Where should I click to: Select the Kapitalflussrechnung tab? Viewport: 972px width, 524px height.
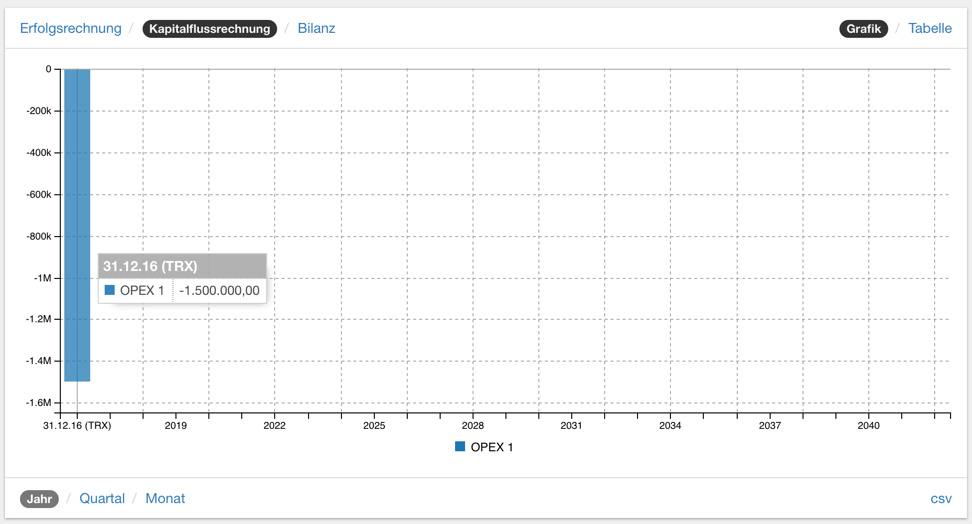[209, 29]
